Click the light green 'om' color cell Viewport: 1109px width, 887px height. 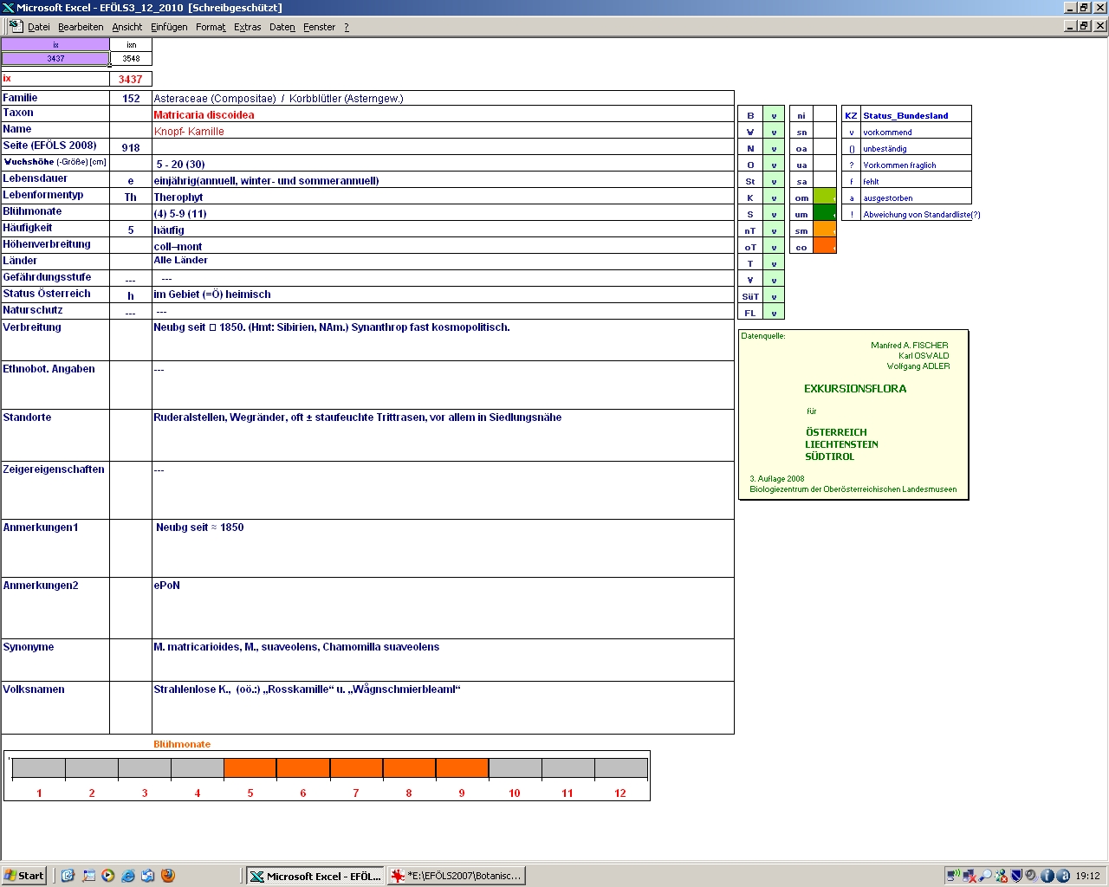825,197
